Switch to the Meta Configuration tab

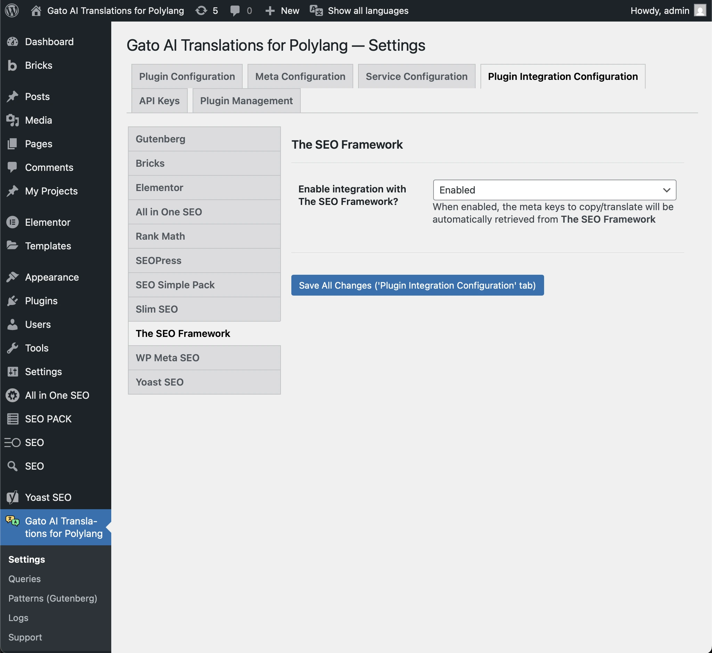pyautogui.click(x=300, y=76)
